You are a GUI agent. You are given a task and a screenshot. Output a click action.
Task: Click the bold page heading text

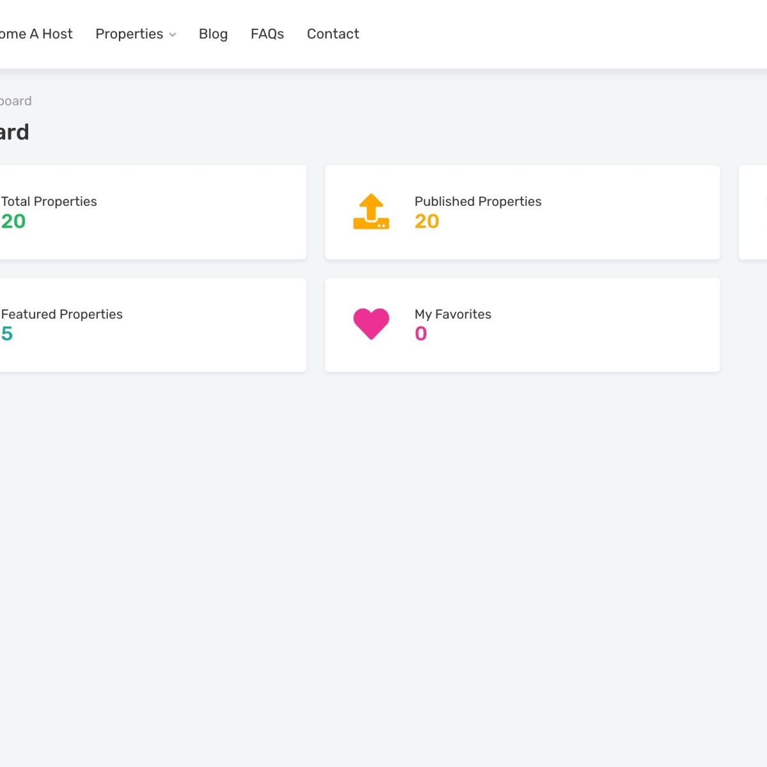pos(14,132)
